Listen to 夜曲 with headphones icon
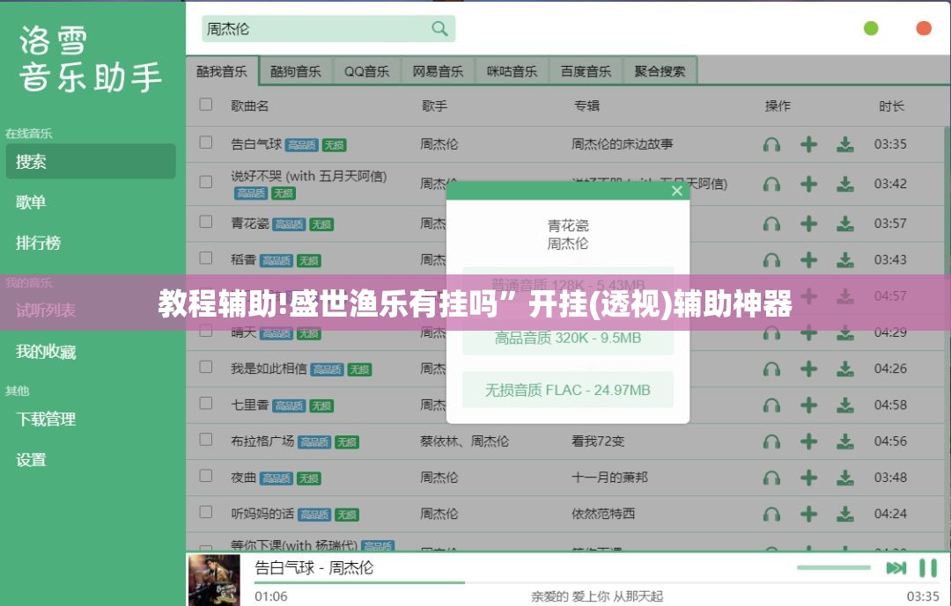Image resolution: width=951 pixels, height=606 pixels. (771, 478)
